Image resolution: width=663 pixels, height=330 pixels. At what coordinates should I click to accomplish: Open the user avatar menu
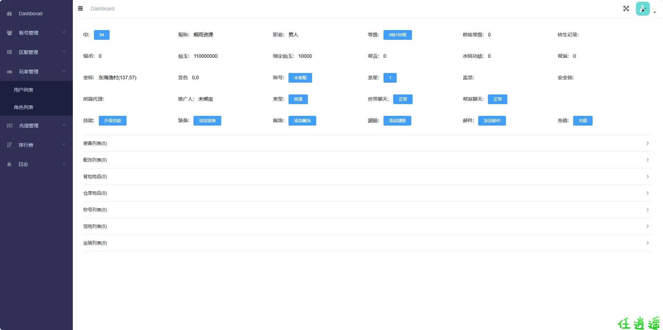[643, 9]
